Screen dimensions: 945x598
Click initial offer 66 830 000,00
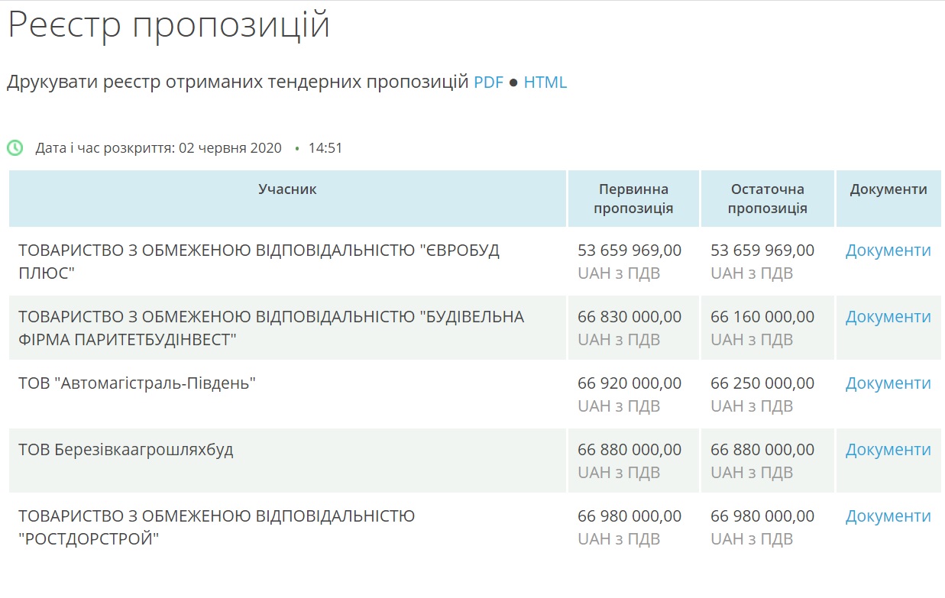click(629, 317)
